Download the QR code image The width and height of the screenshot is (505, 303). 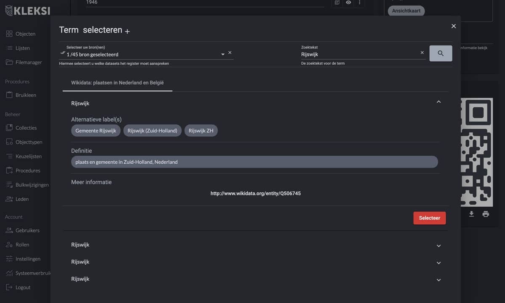(471, 214)
